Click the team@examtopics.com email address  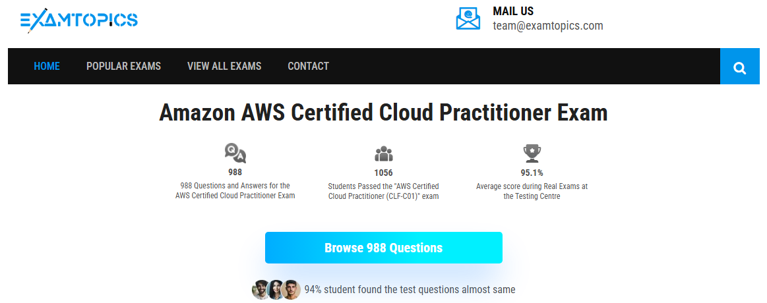click(547, 26)
